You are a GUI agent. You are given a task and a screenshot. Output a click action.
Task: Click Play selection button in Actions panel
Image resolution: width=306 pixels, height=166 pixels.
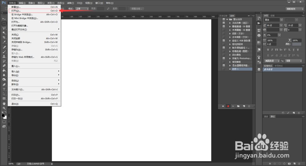point(233,106)
